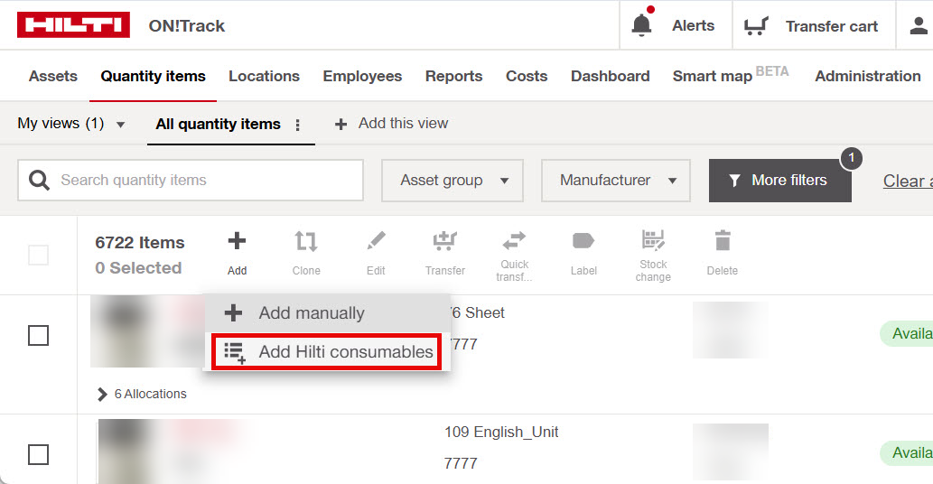Check the 109 English_Unit row checkbox
This screenshot has height=484, width=933.
coord(38,454)
